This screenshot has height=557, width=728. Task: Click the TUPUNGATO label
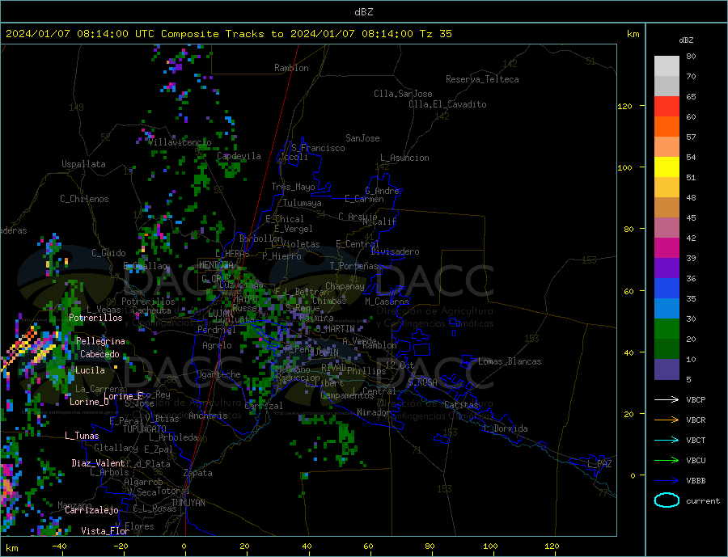pos(145,429)
